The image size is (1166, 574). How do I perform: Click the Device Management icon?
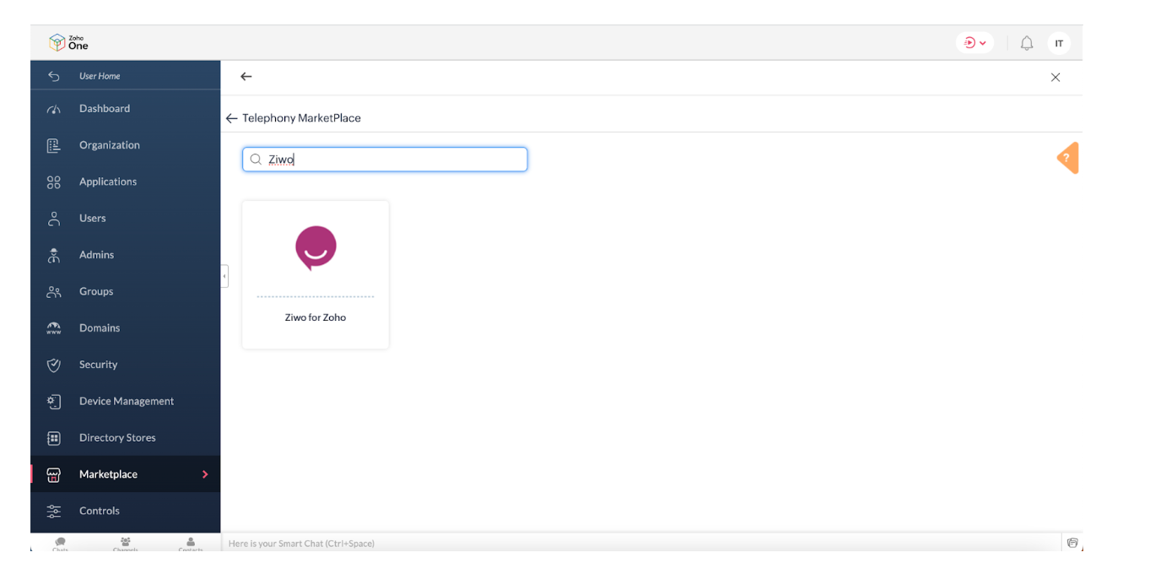pos(54,401)
